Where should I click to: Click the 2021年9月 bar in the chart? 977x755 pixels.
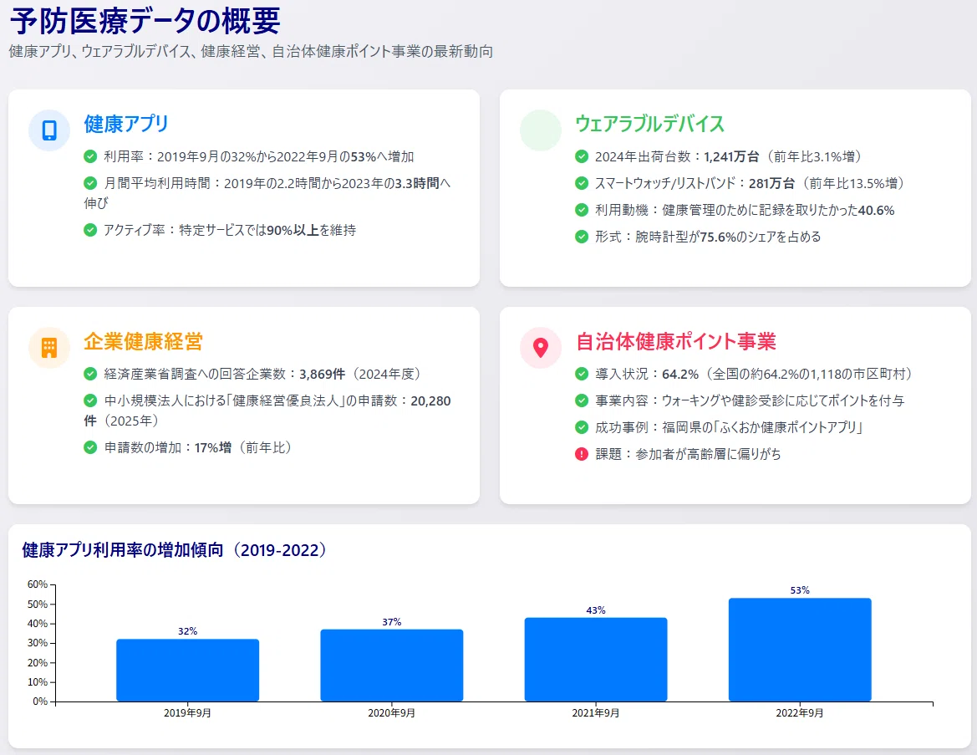(x=596, y=660)
